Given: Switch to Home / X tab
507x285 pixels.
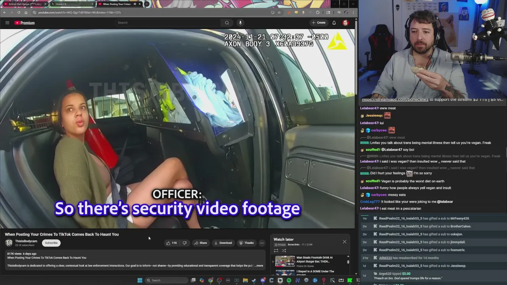Looking at the screenshot, I should tap(72, 4).
